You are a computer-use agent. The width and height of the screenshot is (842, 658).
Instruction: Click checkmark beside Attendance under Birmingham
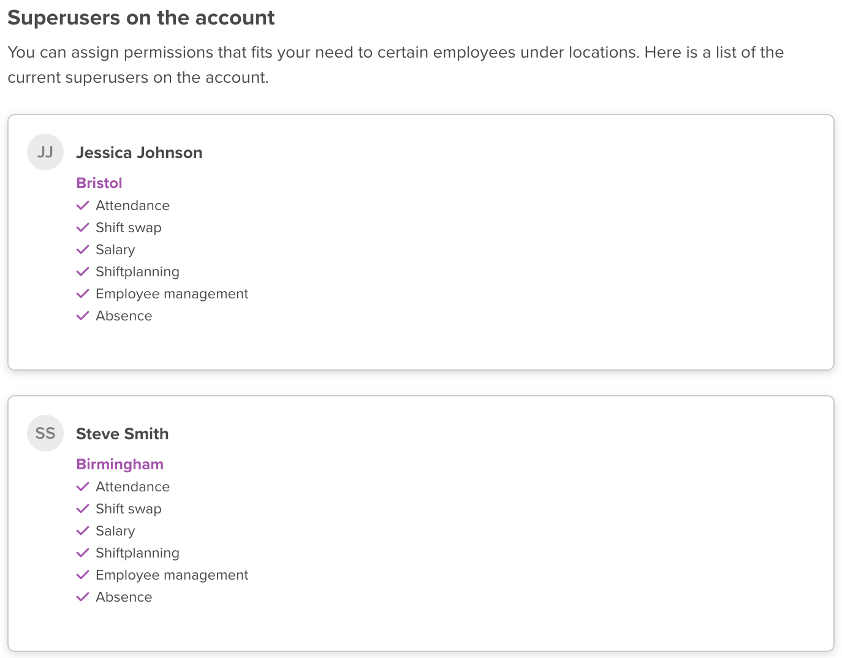83,486
